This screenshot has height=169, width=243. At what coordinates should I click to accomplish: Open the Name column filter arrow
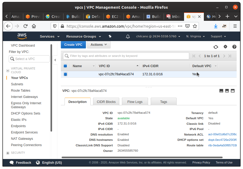click(x=94, y=66)
